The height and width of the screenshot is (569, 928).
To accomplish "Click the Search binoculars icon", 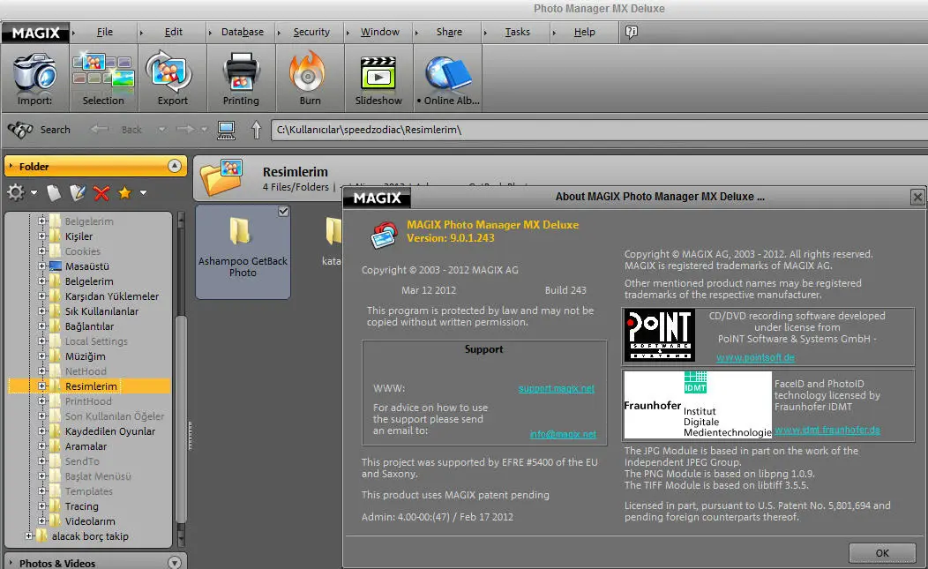I will [x=20, y=130].
